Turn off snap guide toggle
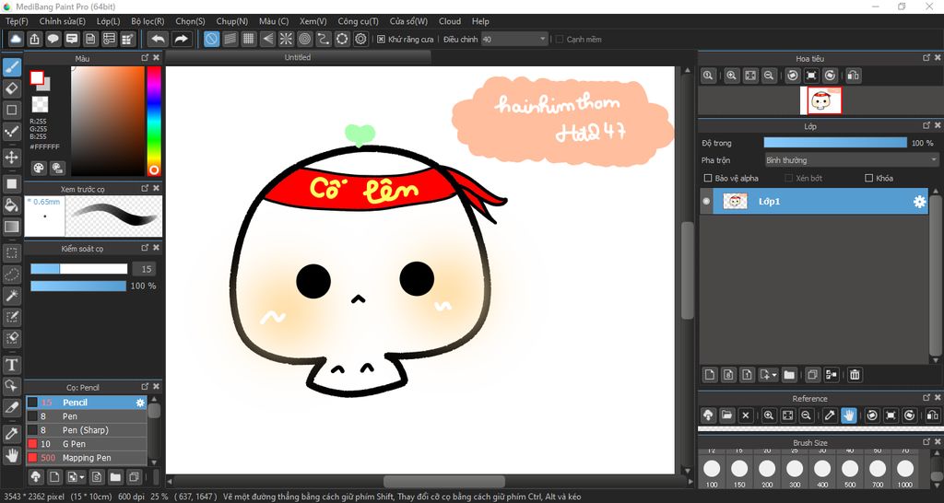Viewport: 944px width, 503px height. click(x=211, y=39)
